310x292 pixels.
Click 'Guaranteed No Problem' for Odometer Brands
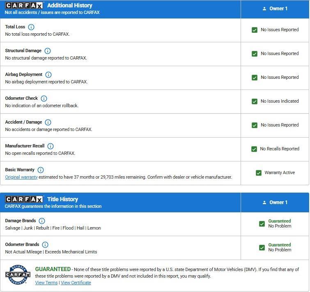(x=280, y=247)
